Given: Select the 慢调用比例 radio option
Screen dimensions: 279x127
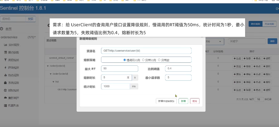Looking at the screenshot, I should pyautogui.click(x=125, y=60).
